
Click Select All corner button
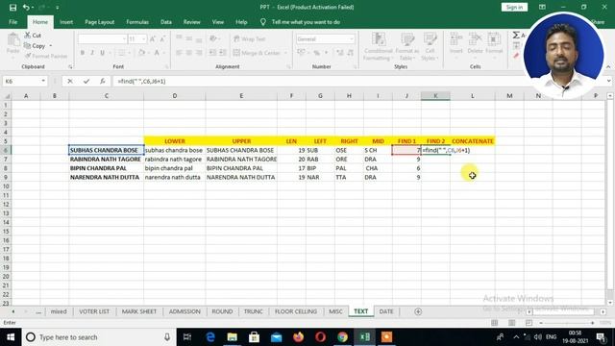6,96
